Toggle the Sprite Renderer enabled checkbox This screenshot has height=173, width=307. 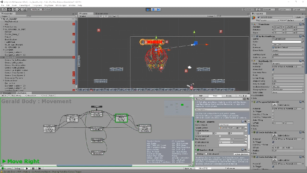click(x=257, y=36)
